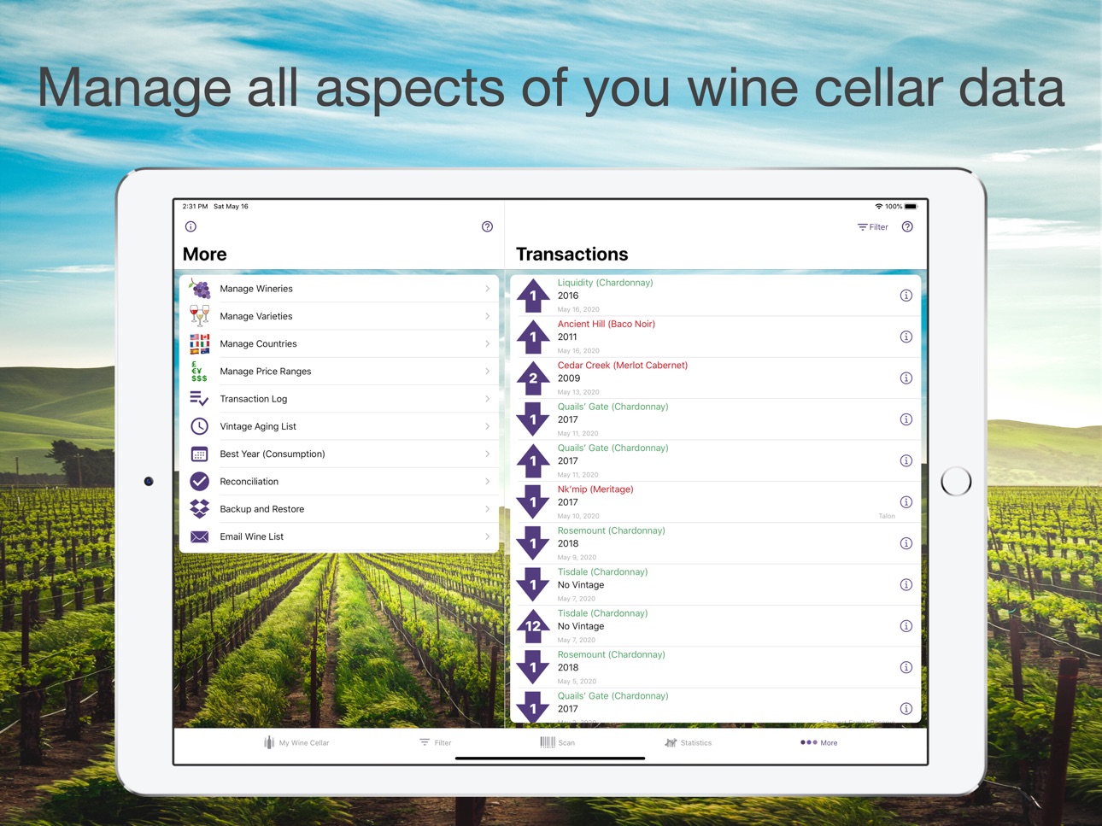This screenshot has height=826, width=1102.
Task: Expand Manage Varieties chevron
Action: pyautogui.click(x=488, y=316)
